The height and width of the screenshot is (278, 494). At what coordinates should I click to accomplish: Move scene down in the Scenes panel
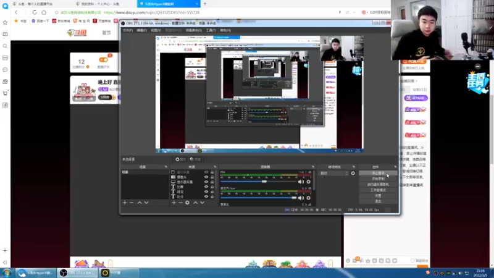146,203
